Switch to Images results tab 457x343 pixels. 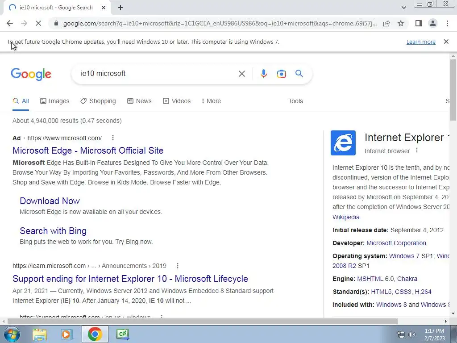click(x=55, y=101)
